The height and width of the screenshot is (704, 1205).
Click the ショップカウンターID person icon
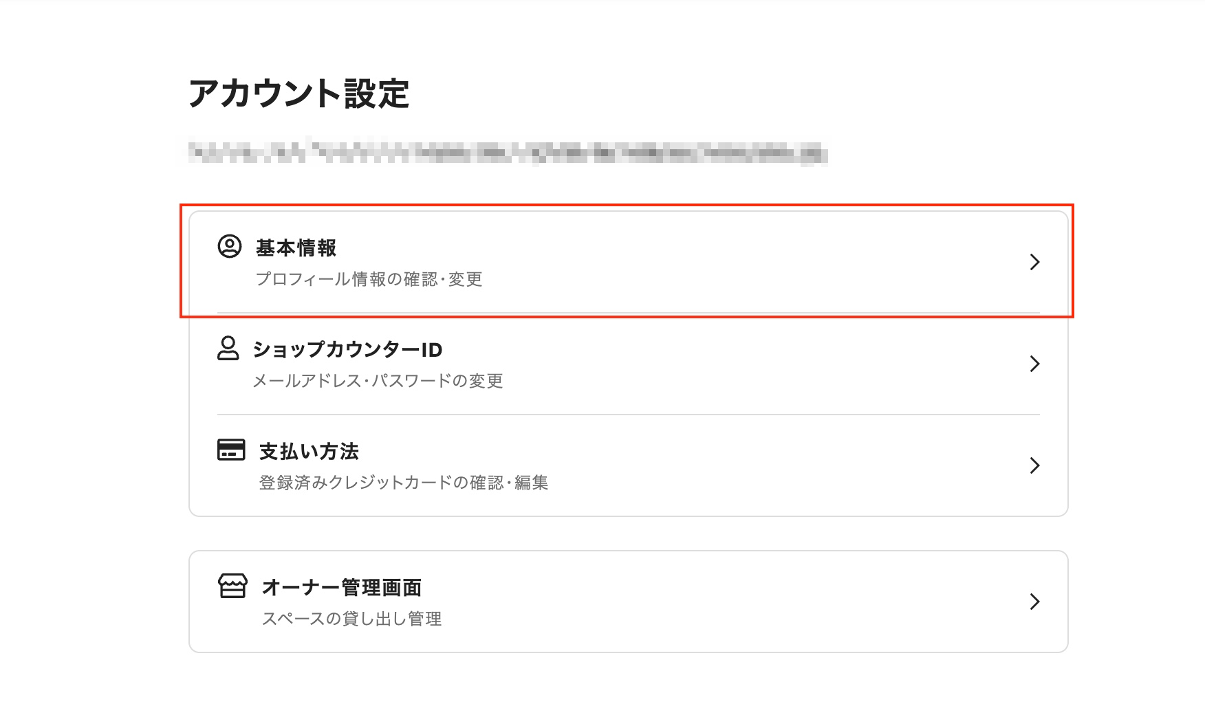tap(228, 348)
